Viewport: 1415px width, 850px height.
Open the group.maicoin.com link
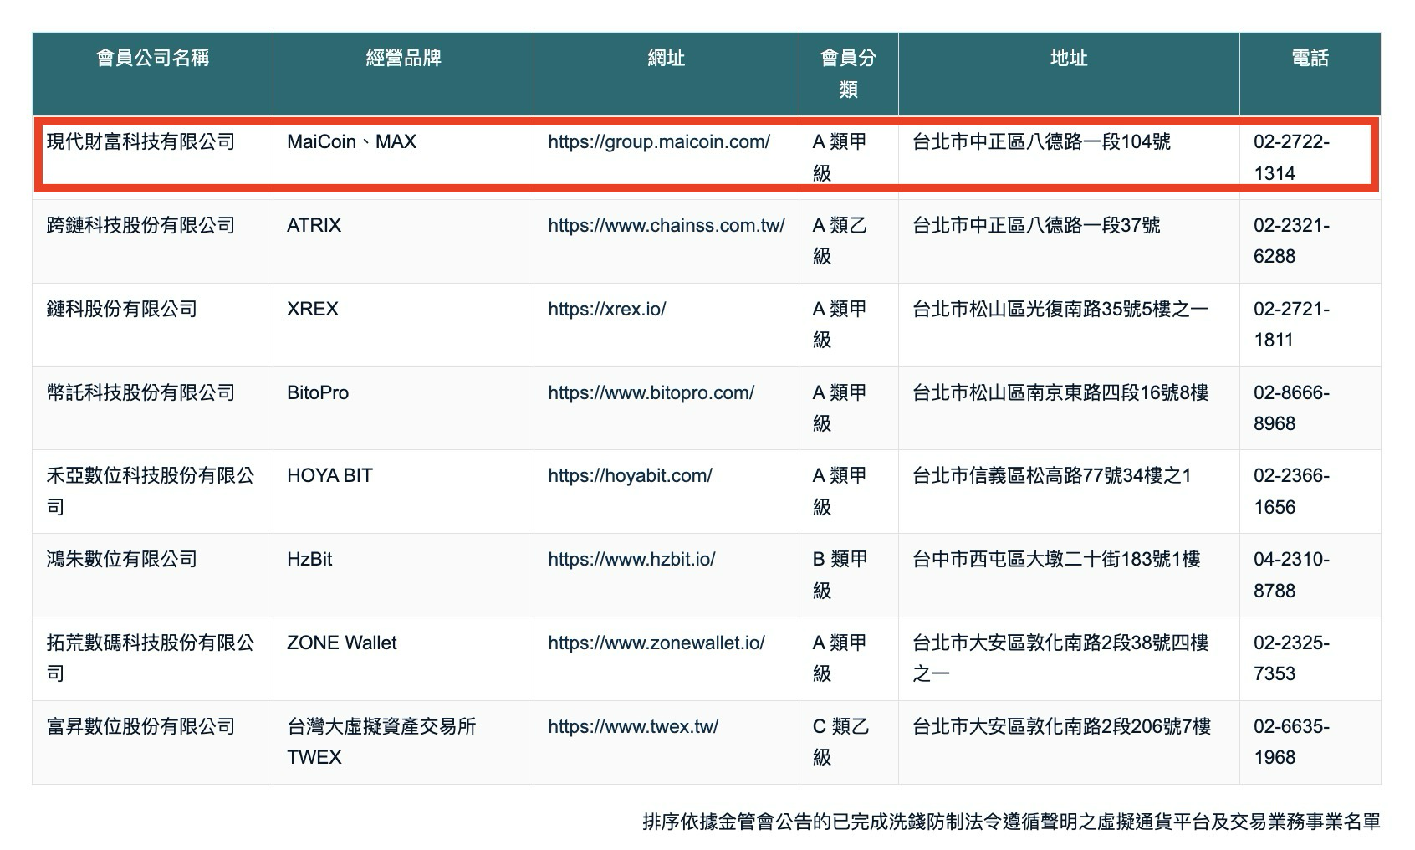[x=659, y=141]
